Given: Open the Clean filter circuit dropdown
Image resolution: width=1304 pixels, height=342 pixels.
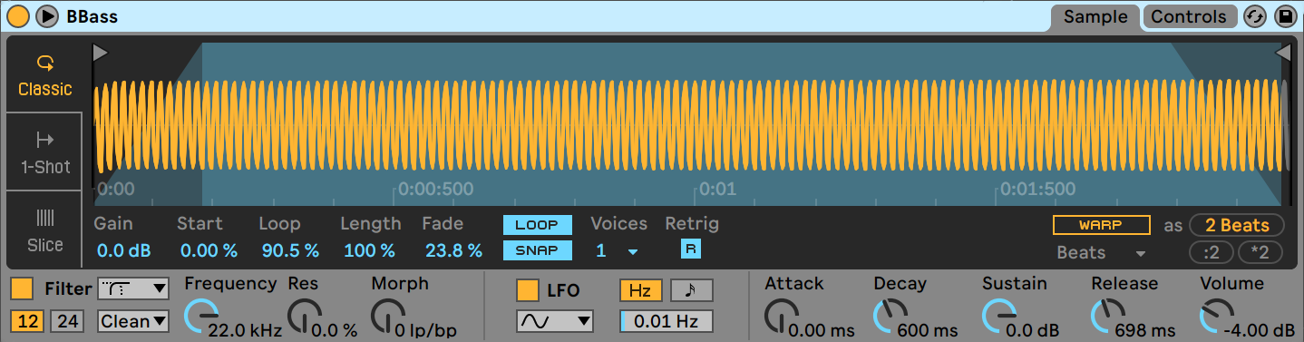Looking at the screenshot, I should [x=132, y=320].
